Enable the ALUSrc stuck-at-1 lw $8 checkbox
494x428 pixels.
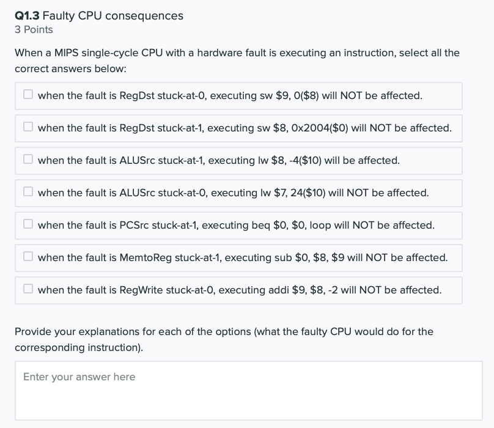coord(28,157)
